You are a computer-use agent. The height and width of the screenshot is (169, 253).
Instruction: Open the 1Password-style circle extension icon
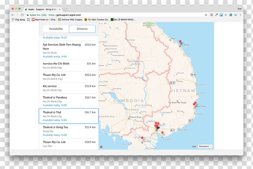[x=212, y=15]
